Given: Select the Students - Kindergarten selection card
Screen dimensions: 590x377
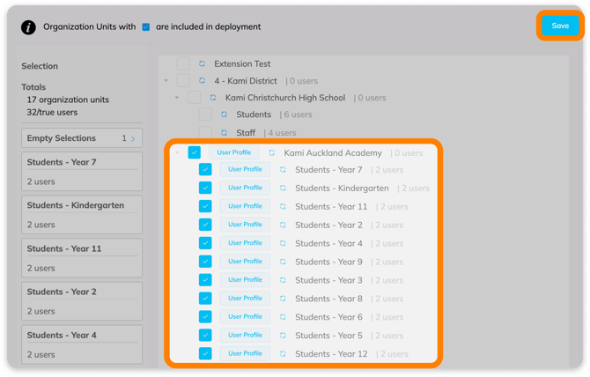Looking at the screenshot, I should click(x=82, y=214).
